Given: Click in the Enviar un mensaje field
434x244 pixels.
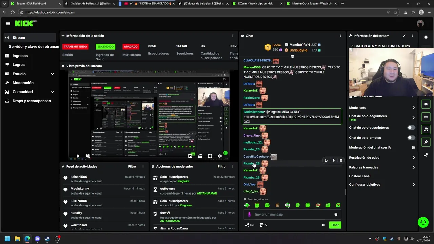Looking at the screenshot, I should coord(292,215).
